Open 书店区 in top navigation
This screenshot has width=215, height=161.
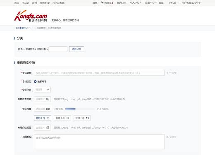26,3
